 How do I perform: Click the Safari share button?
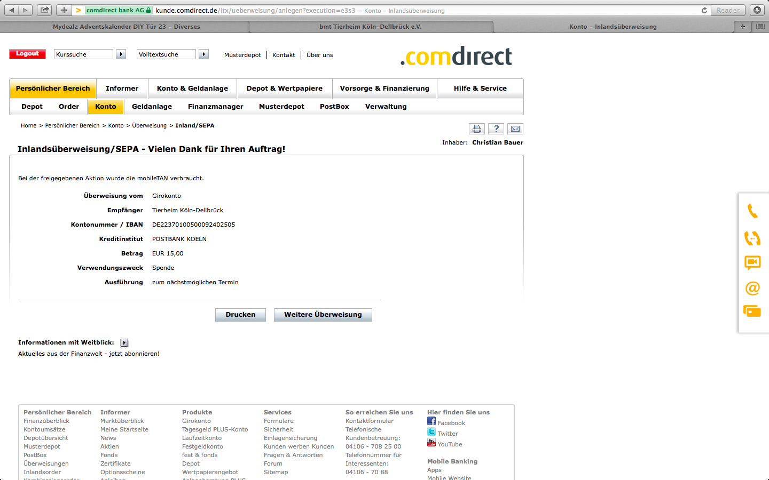click(x=44, y=10)
